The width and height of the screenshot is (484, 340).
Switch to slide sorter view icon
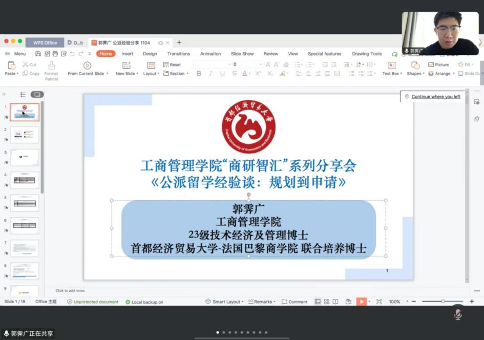click(x=326, y=302)
